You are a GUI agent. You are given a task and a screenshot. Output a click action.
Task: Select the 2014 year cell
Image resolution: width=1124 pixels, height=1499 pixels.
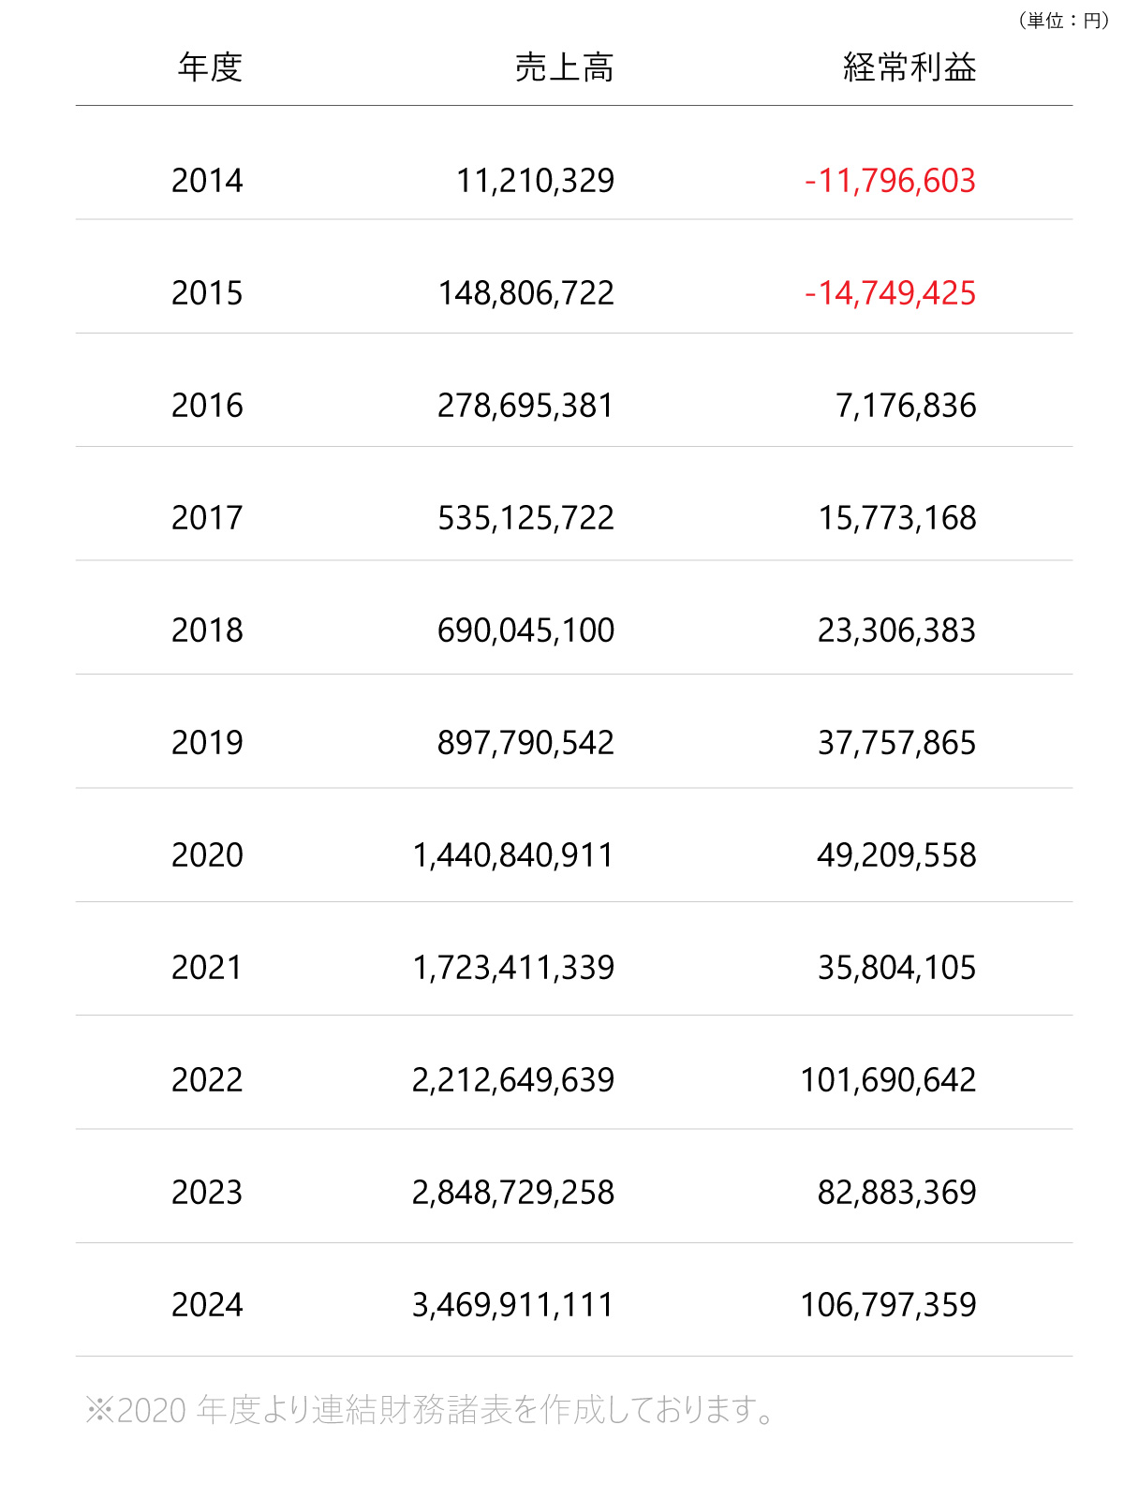[207, 181]
